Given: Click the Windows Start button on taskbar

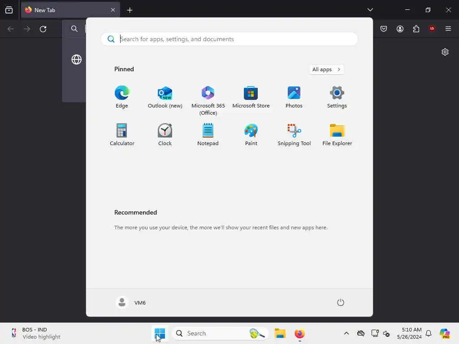Looking at the screenshot, I should [x=160, y=333].
